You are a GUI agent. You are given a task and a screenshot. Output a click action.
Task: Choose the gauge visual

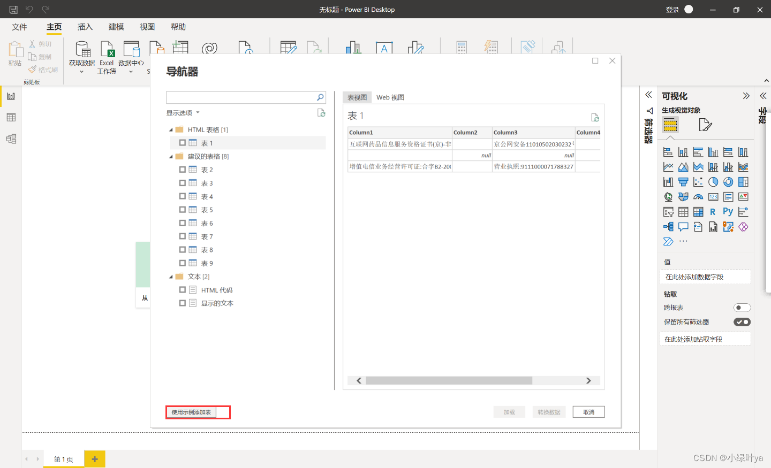tap(698, 197)
